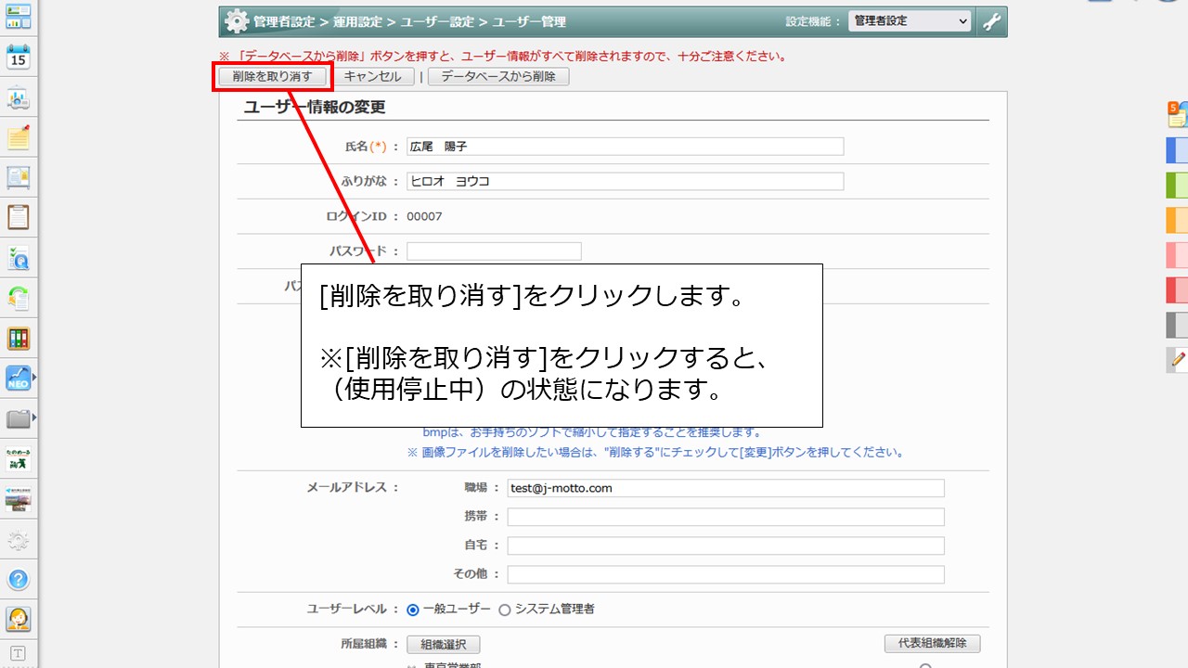Open the circular arrows document icon in sidebar

pos(19,298)
